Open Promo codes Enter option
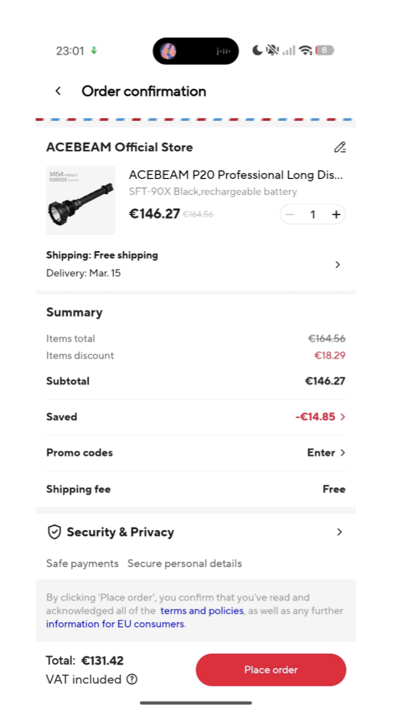The height and width of the screenshot is (709, 403). [x=326, y=453]
